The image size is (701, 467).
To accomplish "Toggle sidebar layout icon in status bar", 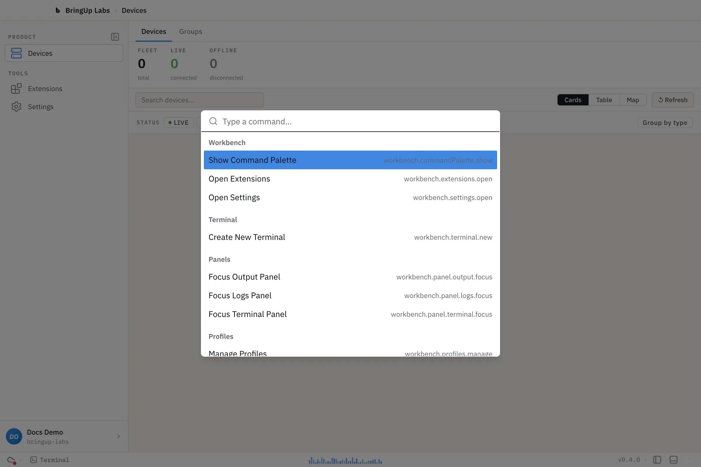I will pos(657,460).
